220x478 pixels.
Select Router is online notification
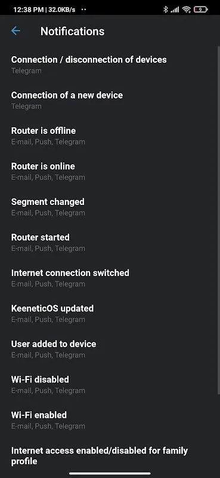[110, 171]
